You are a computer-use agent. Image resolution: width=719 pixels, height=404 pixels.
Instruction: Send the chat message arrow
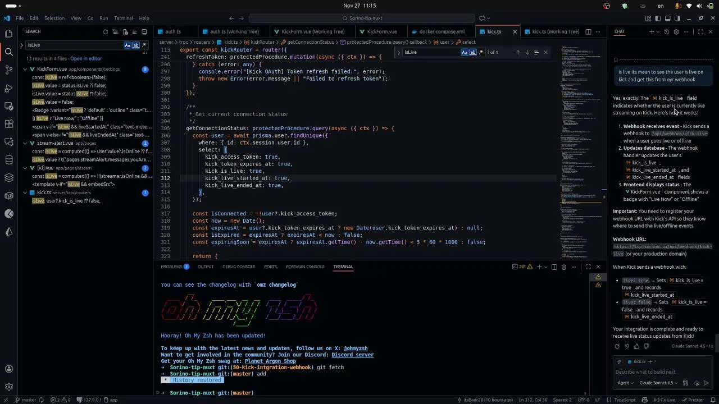pyautogui.click(x=706, y=383)
